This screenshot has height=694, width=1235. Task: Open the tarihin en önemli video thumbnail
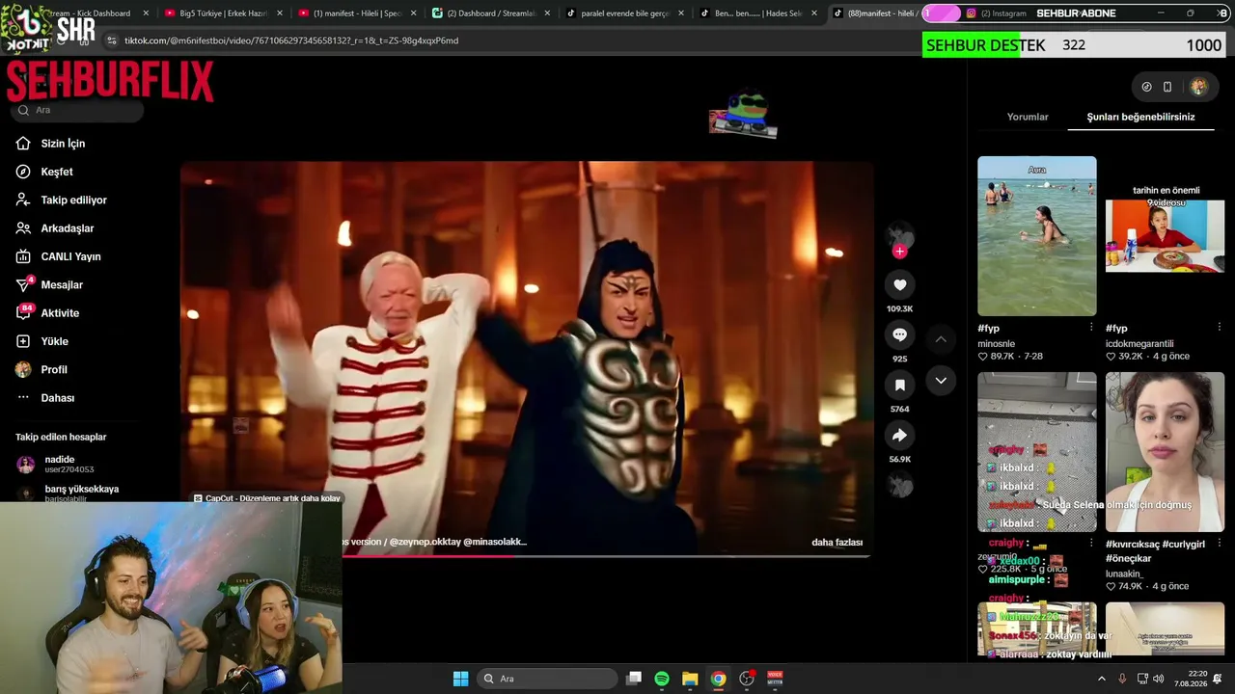click(1165, 236)
